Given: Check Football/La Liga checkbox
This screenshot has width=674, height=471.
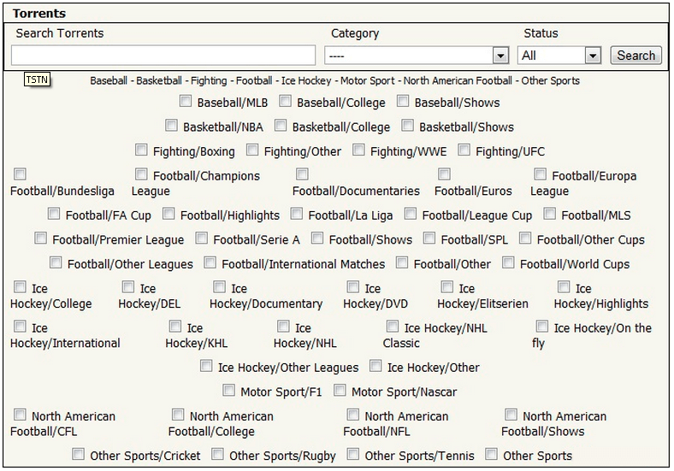Looking at the screenshot, I should tap(297, 214).
